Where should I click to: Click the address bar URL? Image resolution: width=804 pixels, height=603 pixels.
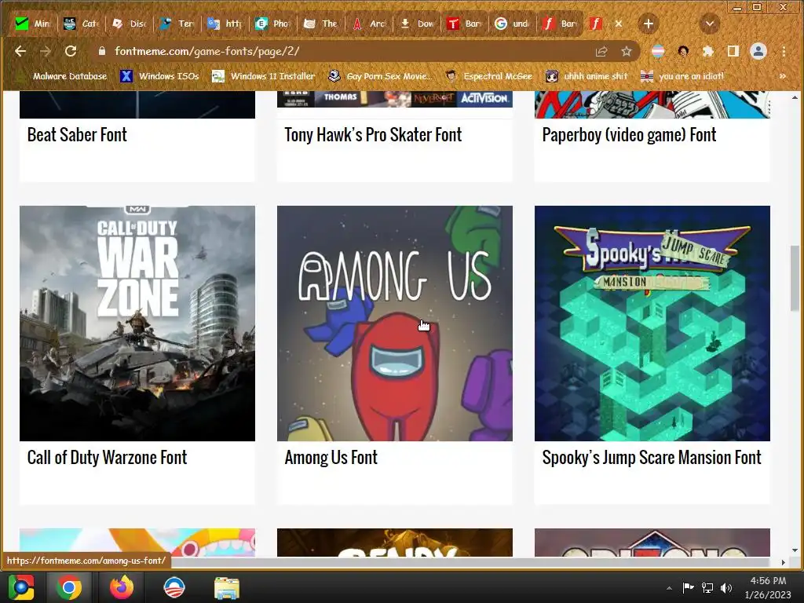click(206, 51)
